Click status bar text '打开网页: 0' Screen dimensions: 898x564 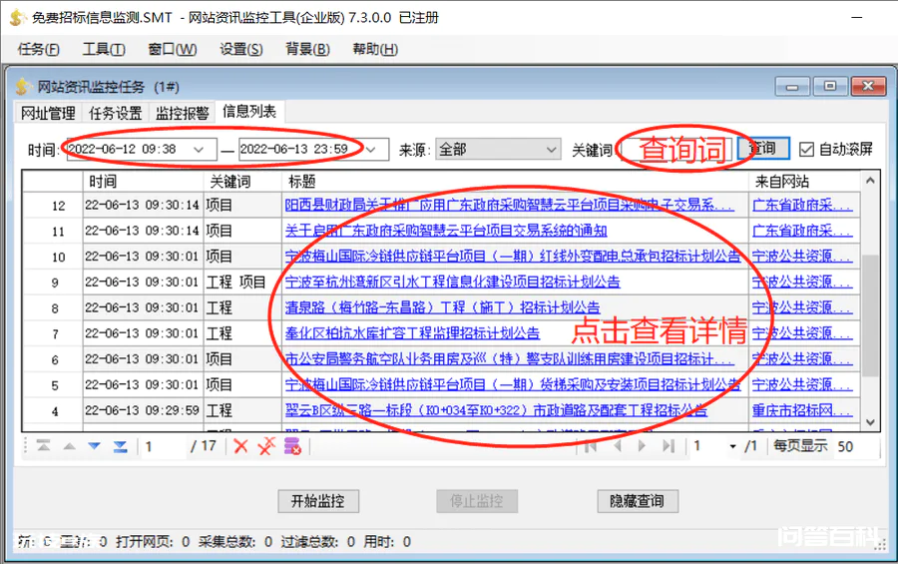(153, 542)
